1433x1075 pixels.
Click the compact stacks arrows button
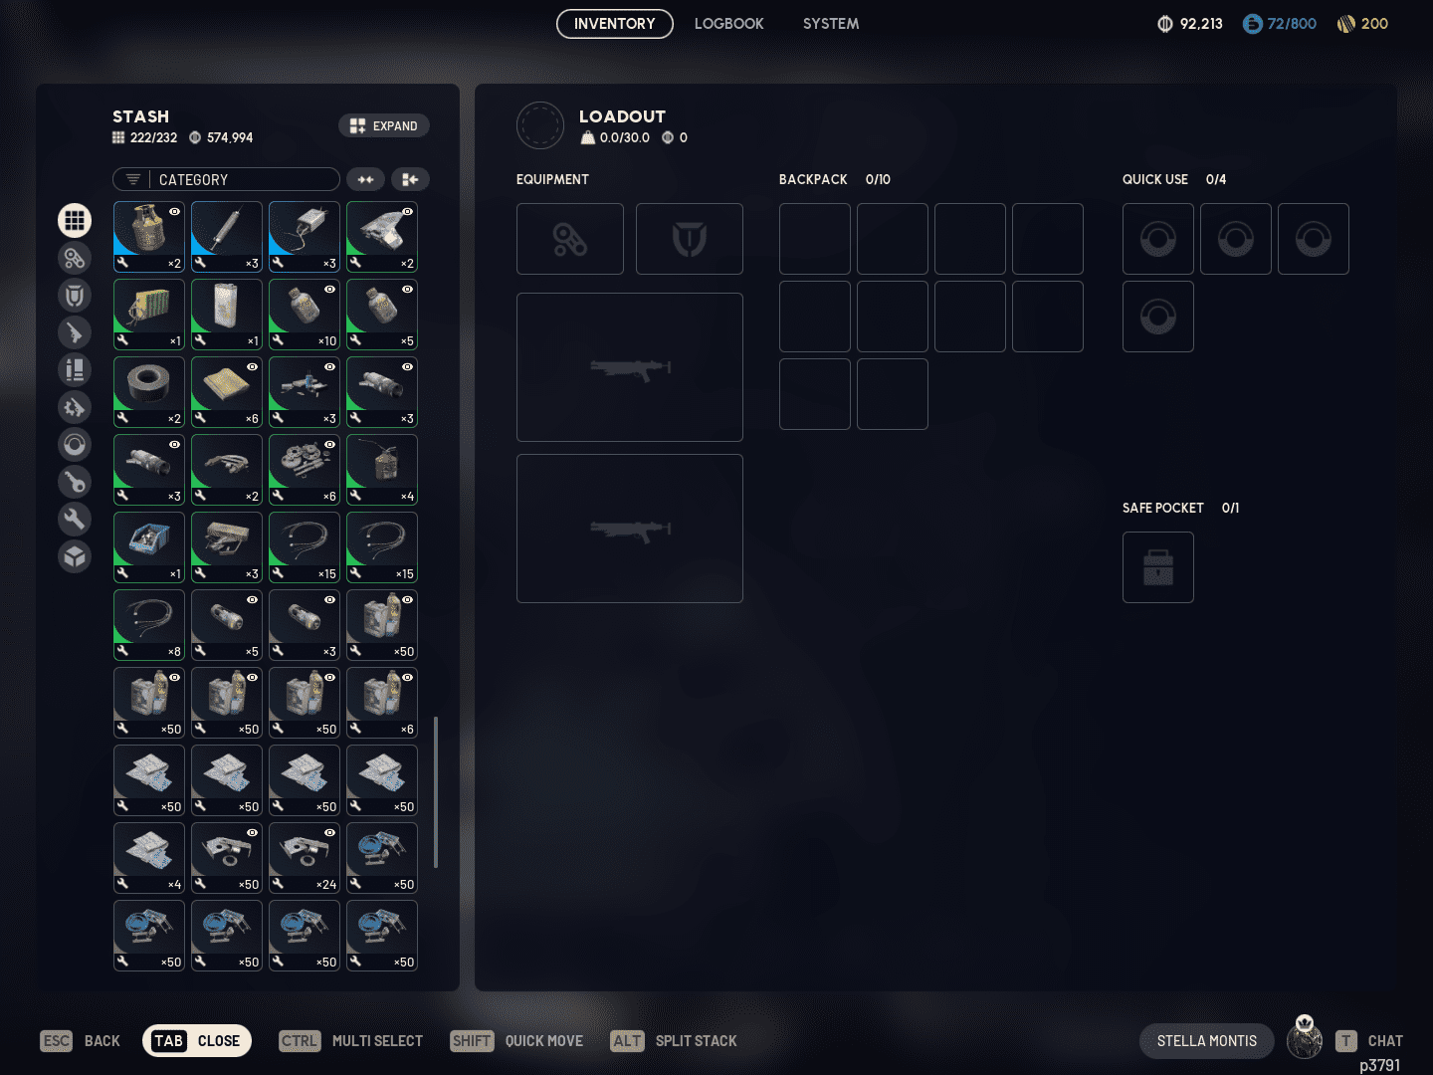click(x=365, y=179)
